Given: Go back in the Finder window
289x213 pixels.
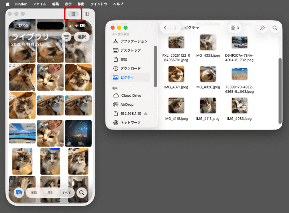Looking at the screenshot, I should coord(165,28).
